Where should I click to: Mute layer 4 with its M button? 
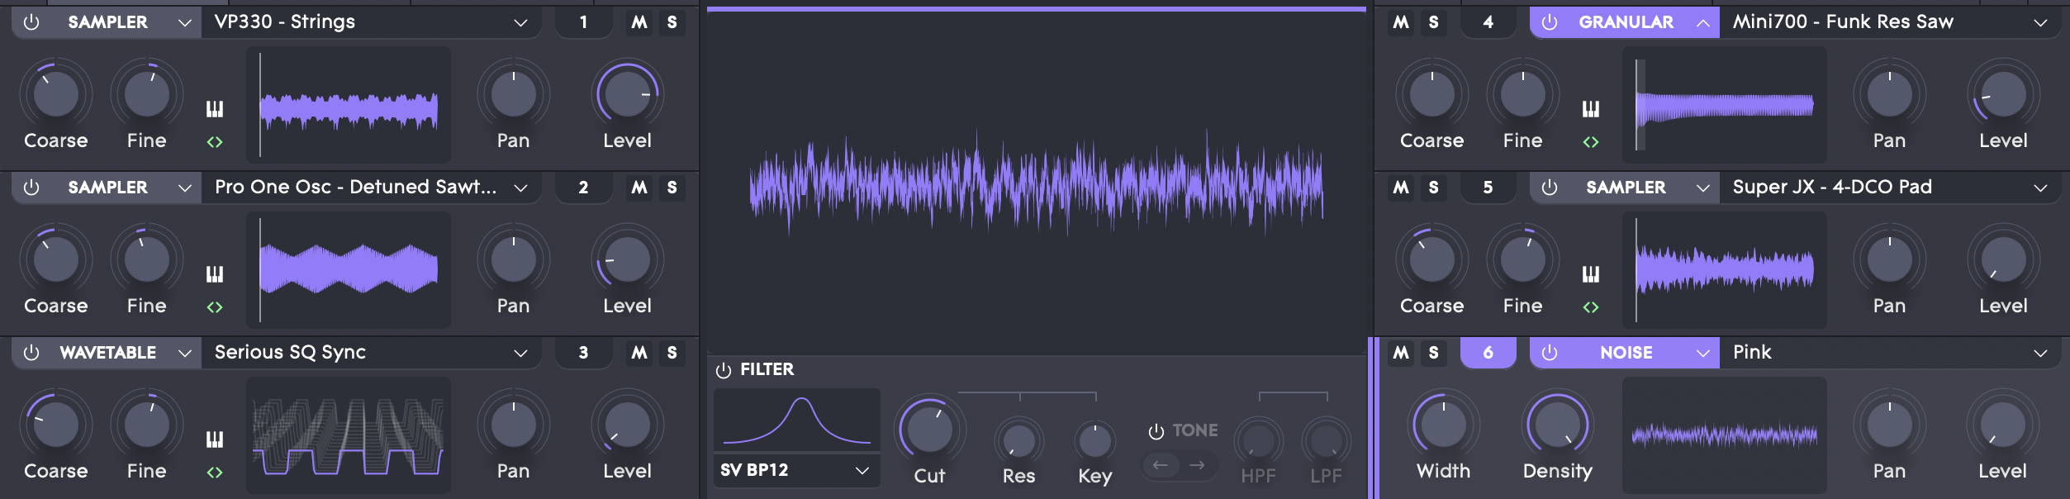point(1401,22)
